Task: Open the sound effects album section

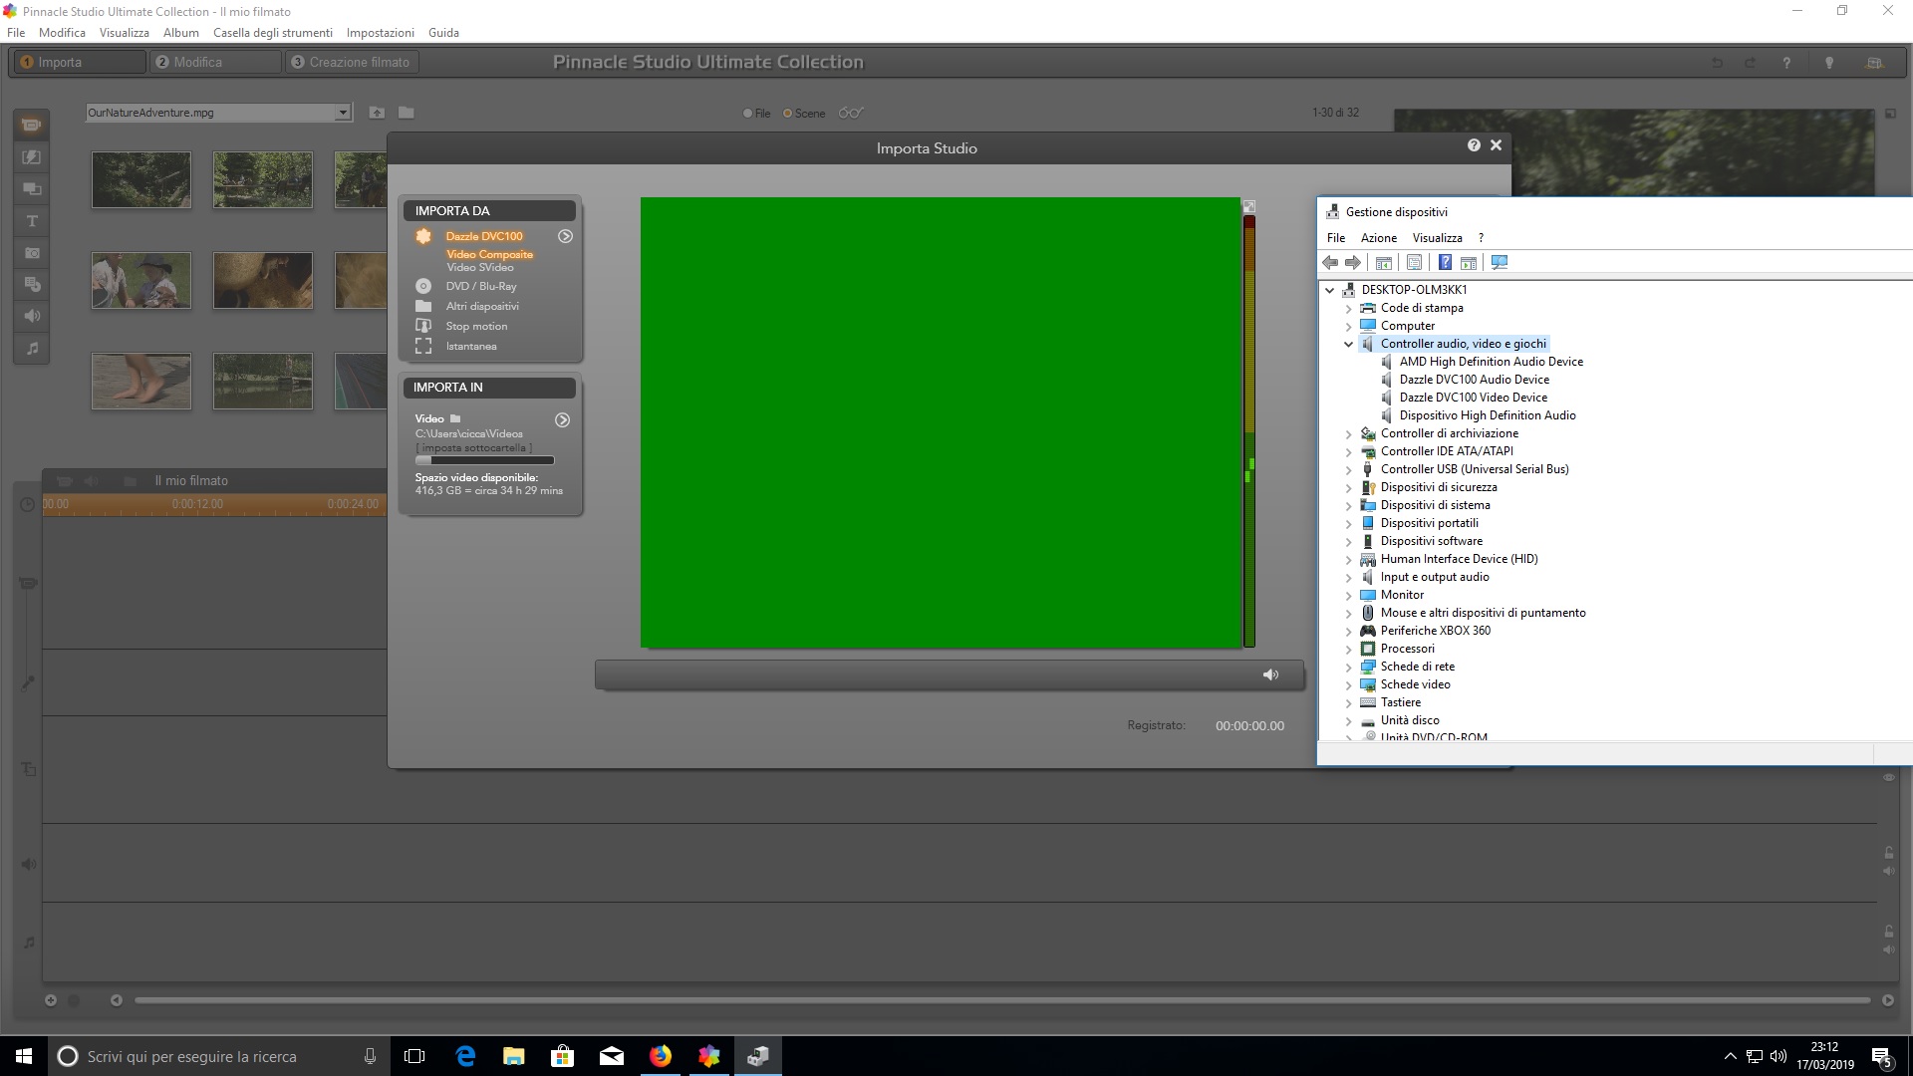Action: 32,316
